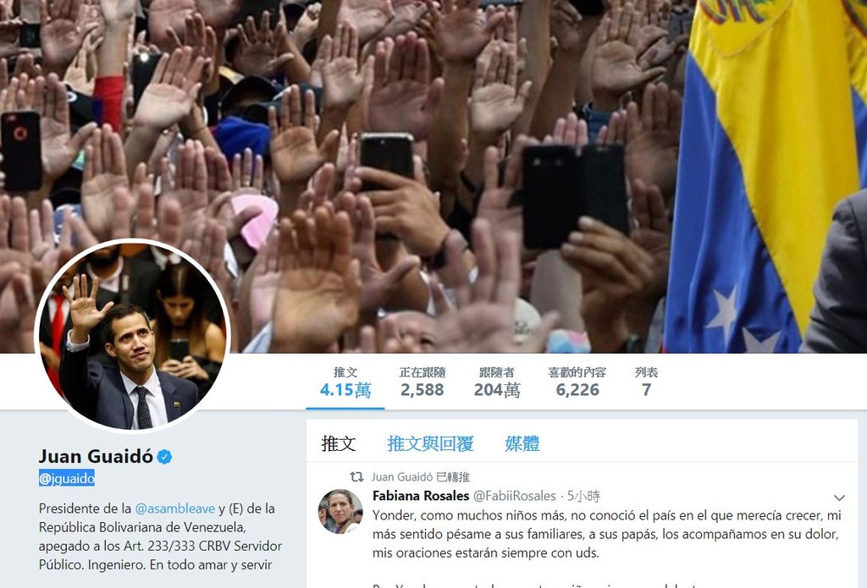
Task: Click the Juan Guaidó profile name
Action: 96,456
